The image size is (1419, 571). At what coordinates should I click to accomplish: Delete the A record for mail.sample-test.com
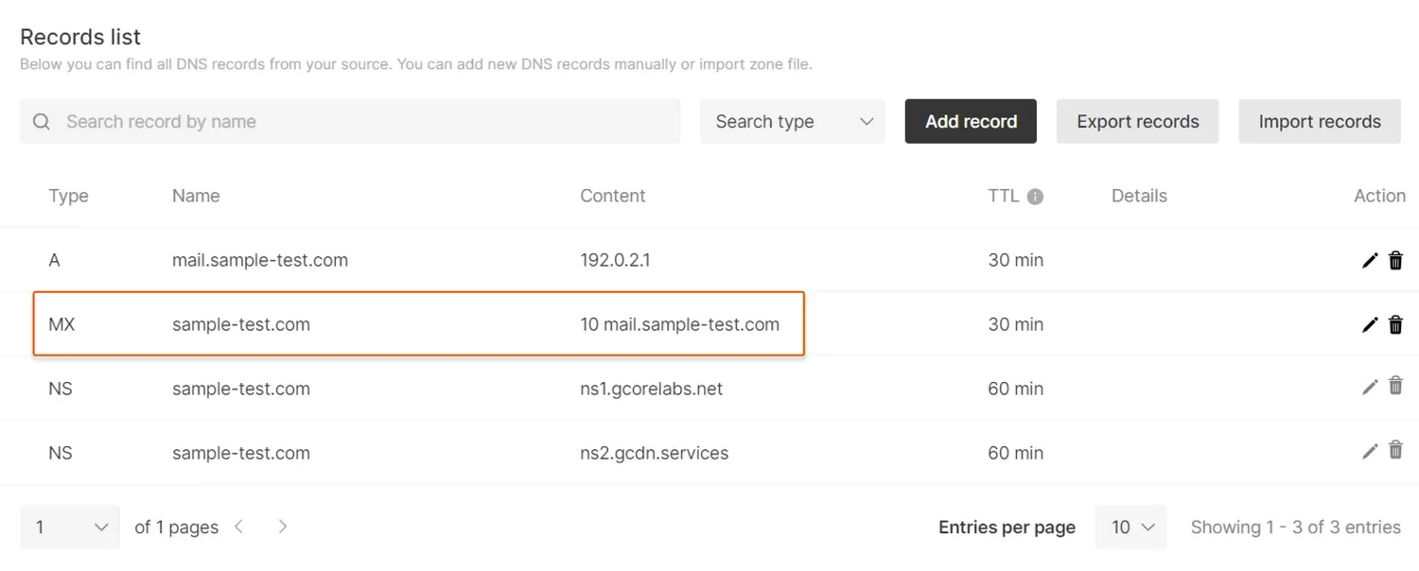point(1395,260)
